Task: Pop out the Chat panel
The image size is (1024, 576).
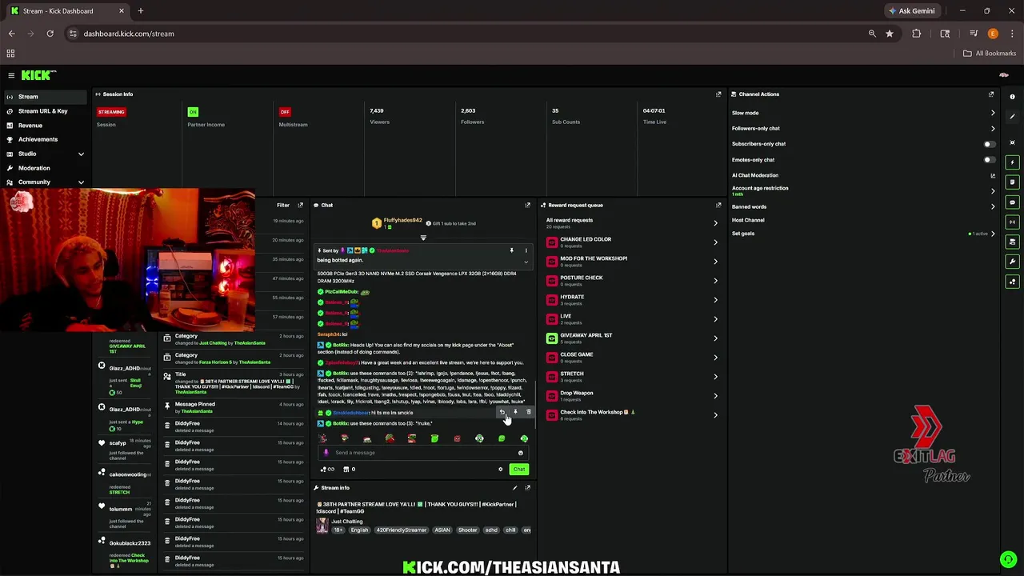Action: pos(527,205)
